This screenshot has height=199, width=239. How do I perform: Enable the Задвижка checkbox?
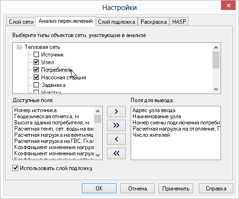36,85
